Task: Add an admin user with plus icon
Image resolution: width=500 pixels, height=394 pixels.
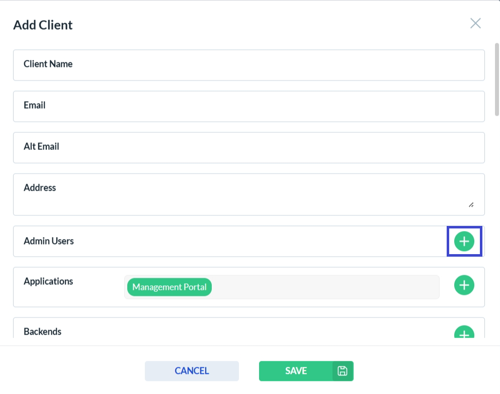Action: click(x=464, y=242)
